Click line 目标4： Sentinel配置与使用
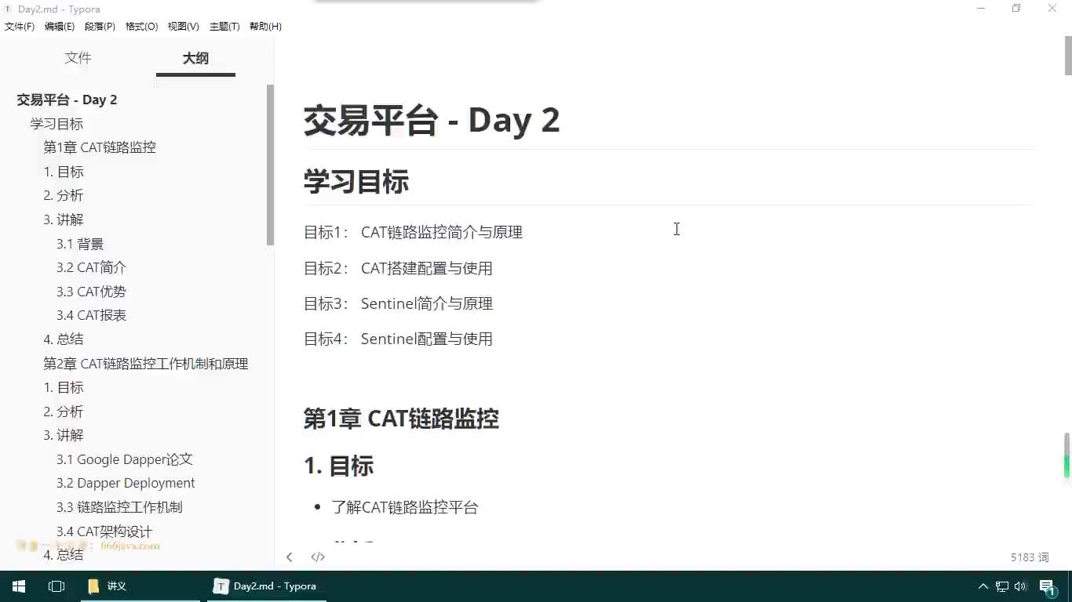This screenshot has width=1072, height=602. pyautogui.click(x=398, y=339)
